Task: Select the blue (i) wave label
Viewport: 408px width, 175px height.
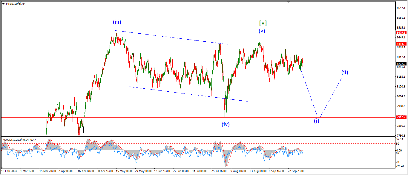Action: click(x=316, y=121)
